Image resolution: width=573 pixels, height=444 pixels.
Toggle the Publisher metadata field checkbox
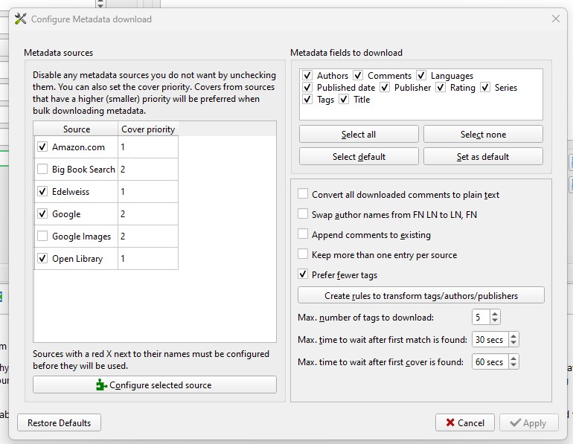coord(385,88)
